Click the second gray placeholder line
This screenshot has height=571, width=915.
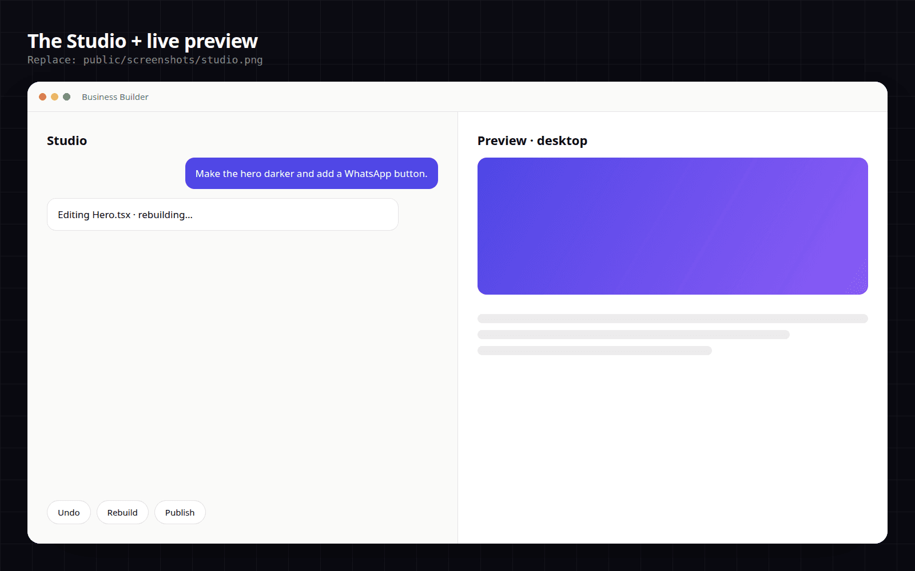(x=634, y=335)
